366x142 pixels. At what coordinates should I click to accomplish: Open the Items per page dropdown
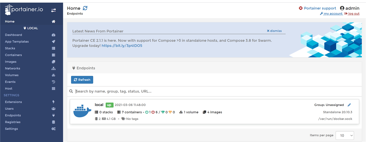345,135
